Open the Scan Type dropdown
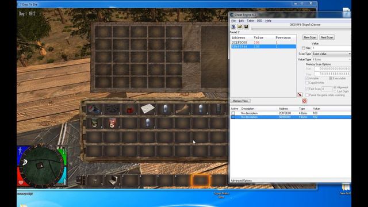 331,54
